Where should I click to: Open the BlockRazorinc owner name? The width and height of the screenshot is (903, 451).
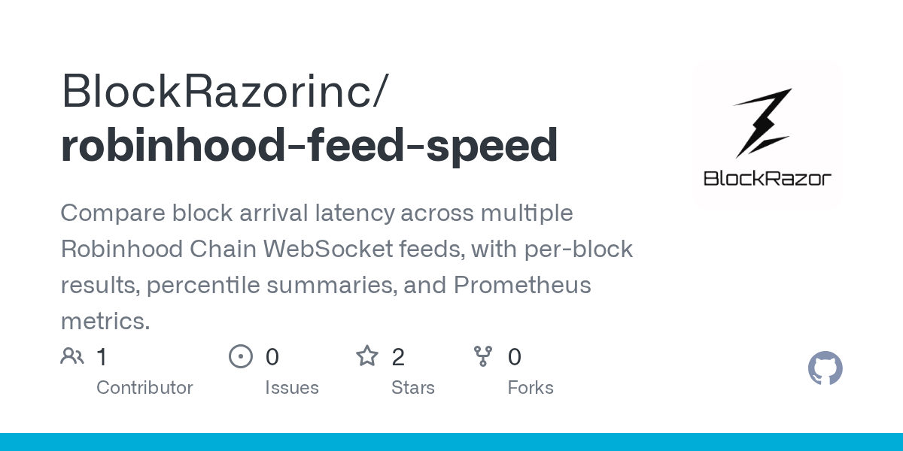[225, 91]
